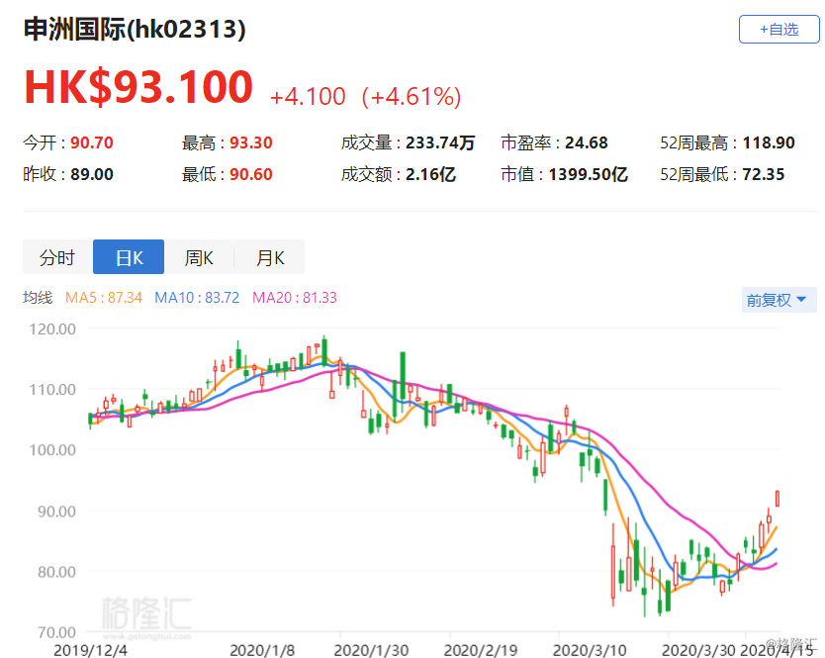825x658 pixels.
Task: Select the 市值 market cap figure
Action: click(589, 174)
